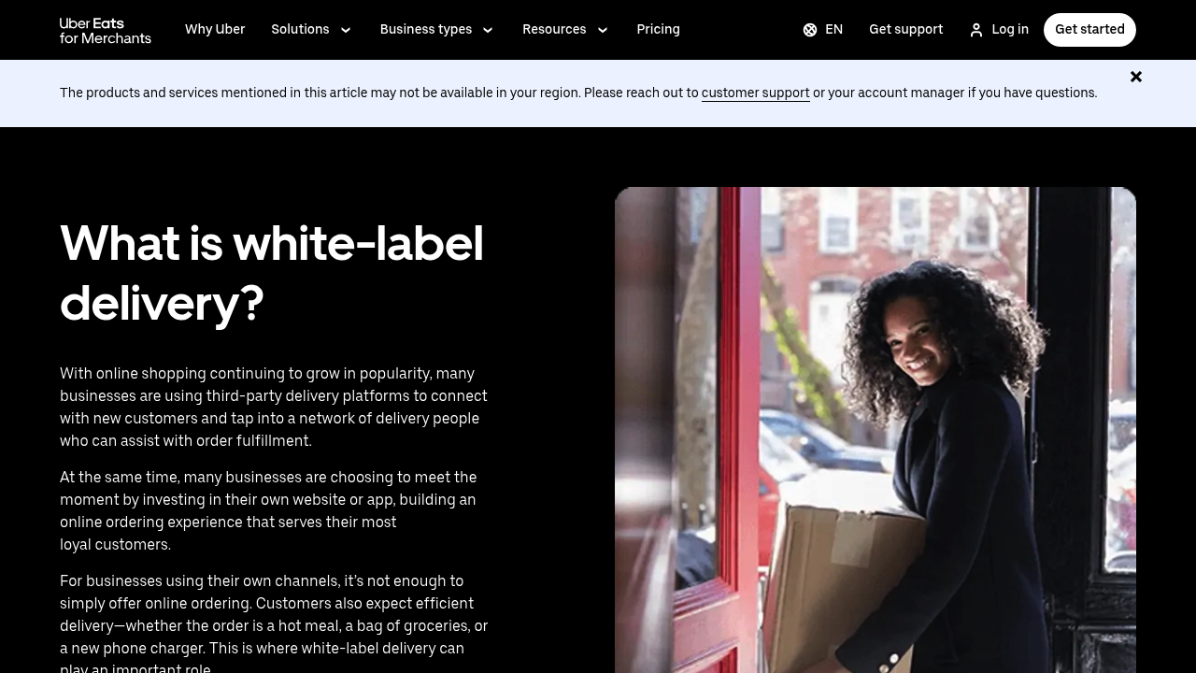Click the person icon beside Log in
Viewport: 1196px width, 673px height.
976,30
